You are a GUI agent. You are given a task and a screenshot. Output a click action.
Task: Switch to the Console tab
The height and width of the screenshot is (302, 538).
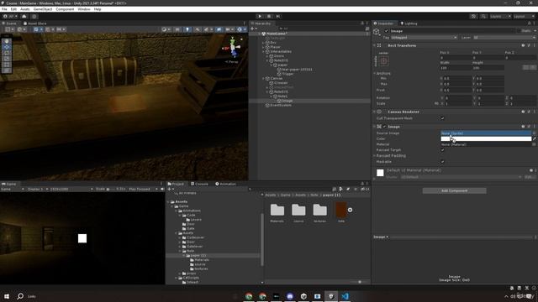[199, 184]
